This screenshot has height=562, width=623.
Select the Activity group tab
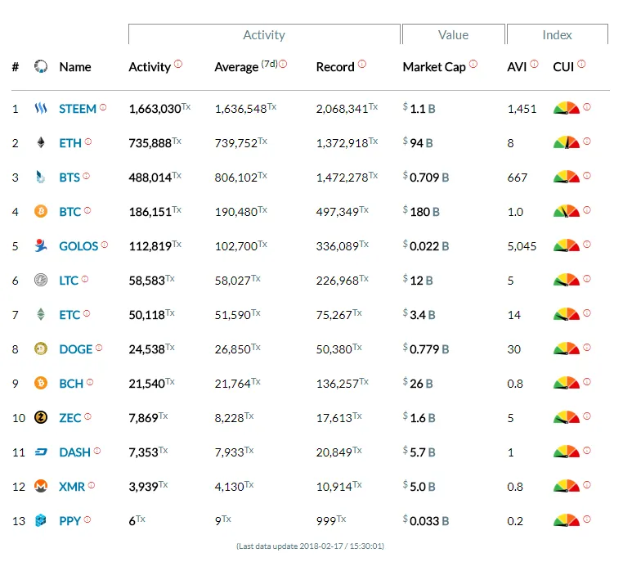point(264,34)
